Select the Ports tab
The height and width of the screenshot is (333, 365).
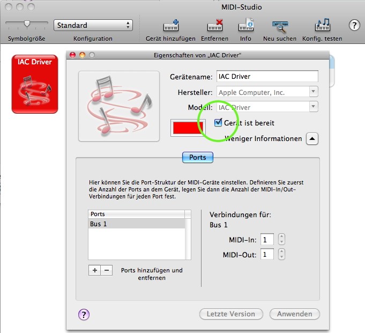198,158
